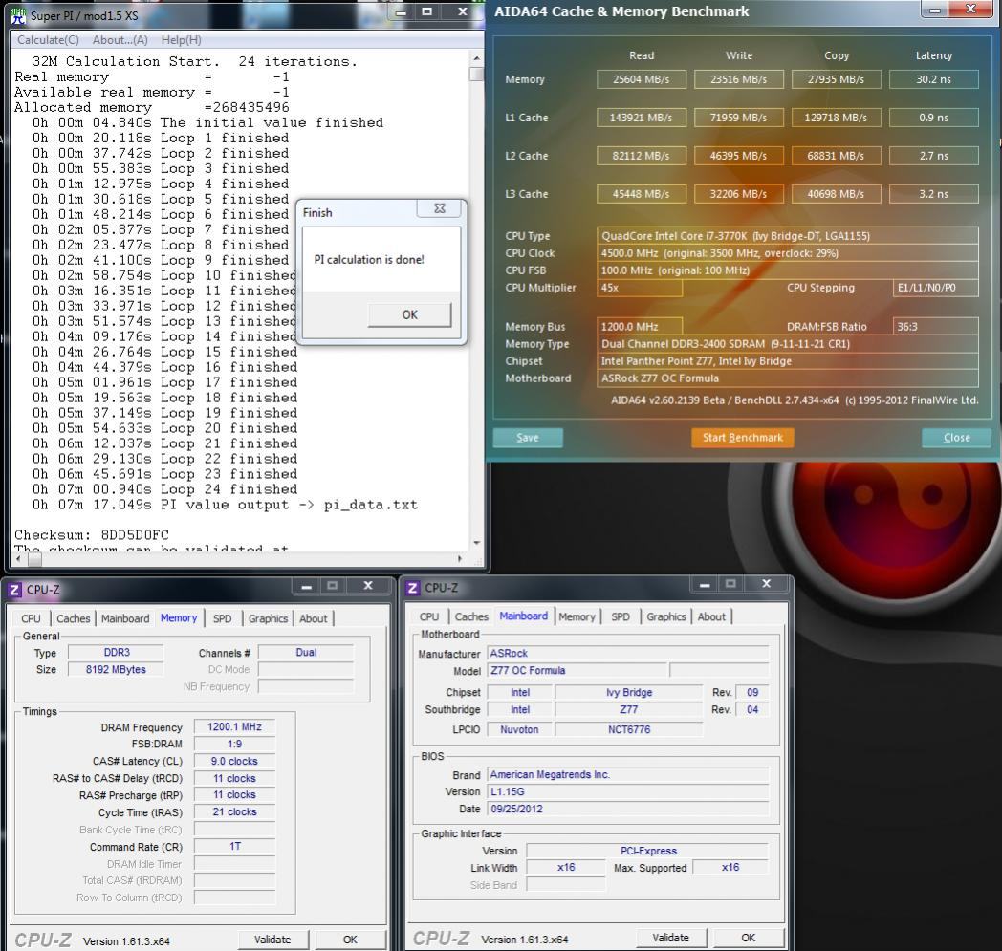Click OK in CPU-Z Mainboard window
Image resolution: width=1002 pixels, height=951 pixels.
749,938
